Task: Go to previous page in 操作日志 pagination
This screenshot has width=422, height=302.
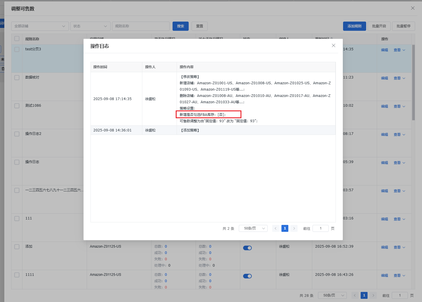Action: pyautogui.click(x=276, y=228)
